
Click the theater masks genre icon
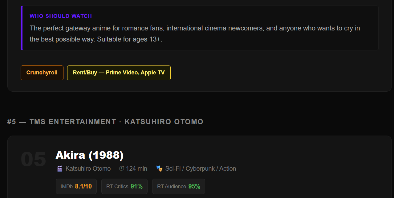click(159, 168)
